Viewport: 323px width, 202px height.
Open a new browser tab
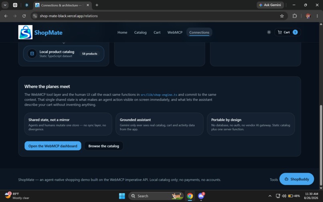click(97, 5)
